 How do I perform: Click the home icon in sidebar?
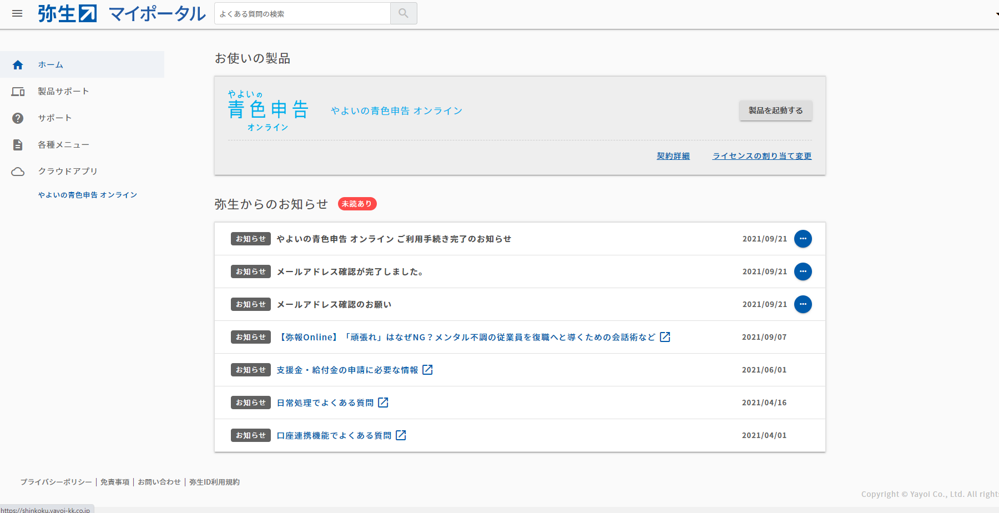[x=18, y=65]
